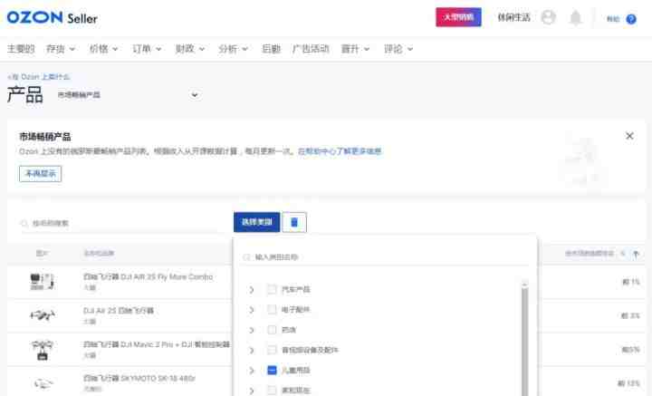The image size is (652, 396).
Task: Close the 市场畅销产品 info banner
Action: [x=629, y=136]
